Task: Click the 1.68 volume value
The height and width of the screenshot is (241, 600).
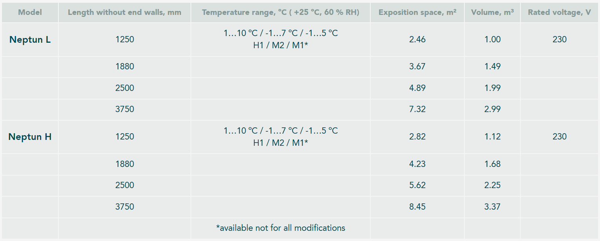Action: click(x=493, y=164)
